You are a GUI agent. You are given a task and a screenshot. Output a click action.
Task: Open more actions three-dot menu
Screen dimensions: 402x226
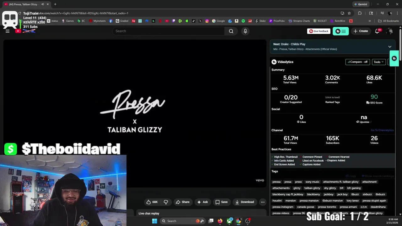pyautogui.click(x=263, y=202)
